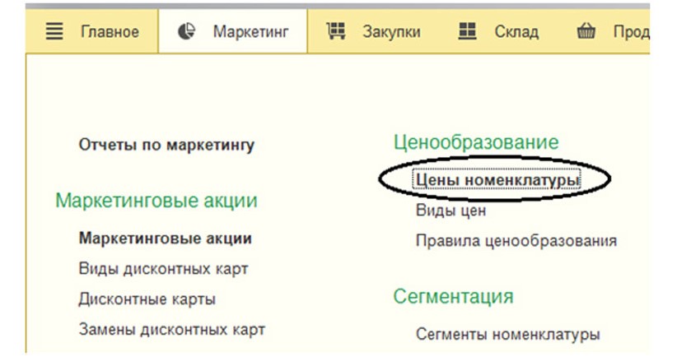Go to the Склад tab label
677x361 pixels.
pos(516,32)
